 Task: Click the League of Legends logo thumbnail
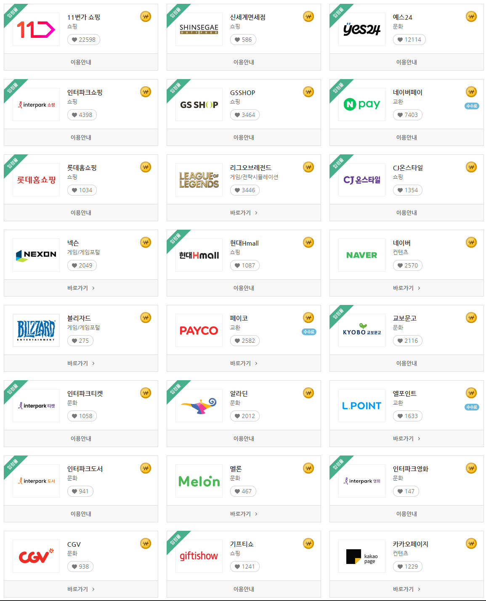[x=199, y=180]
